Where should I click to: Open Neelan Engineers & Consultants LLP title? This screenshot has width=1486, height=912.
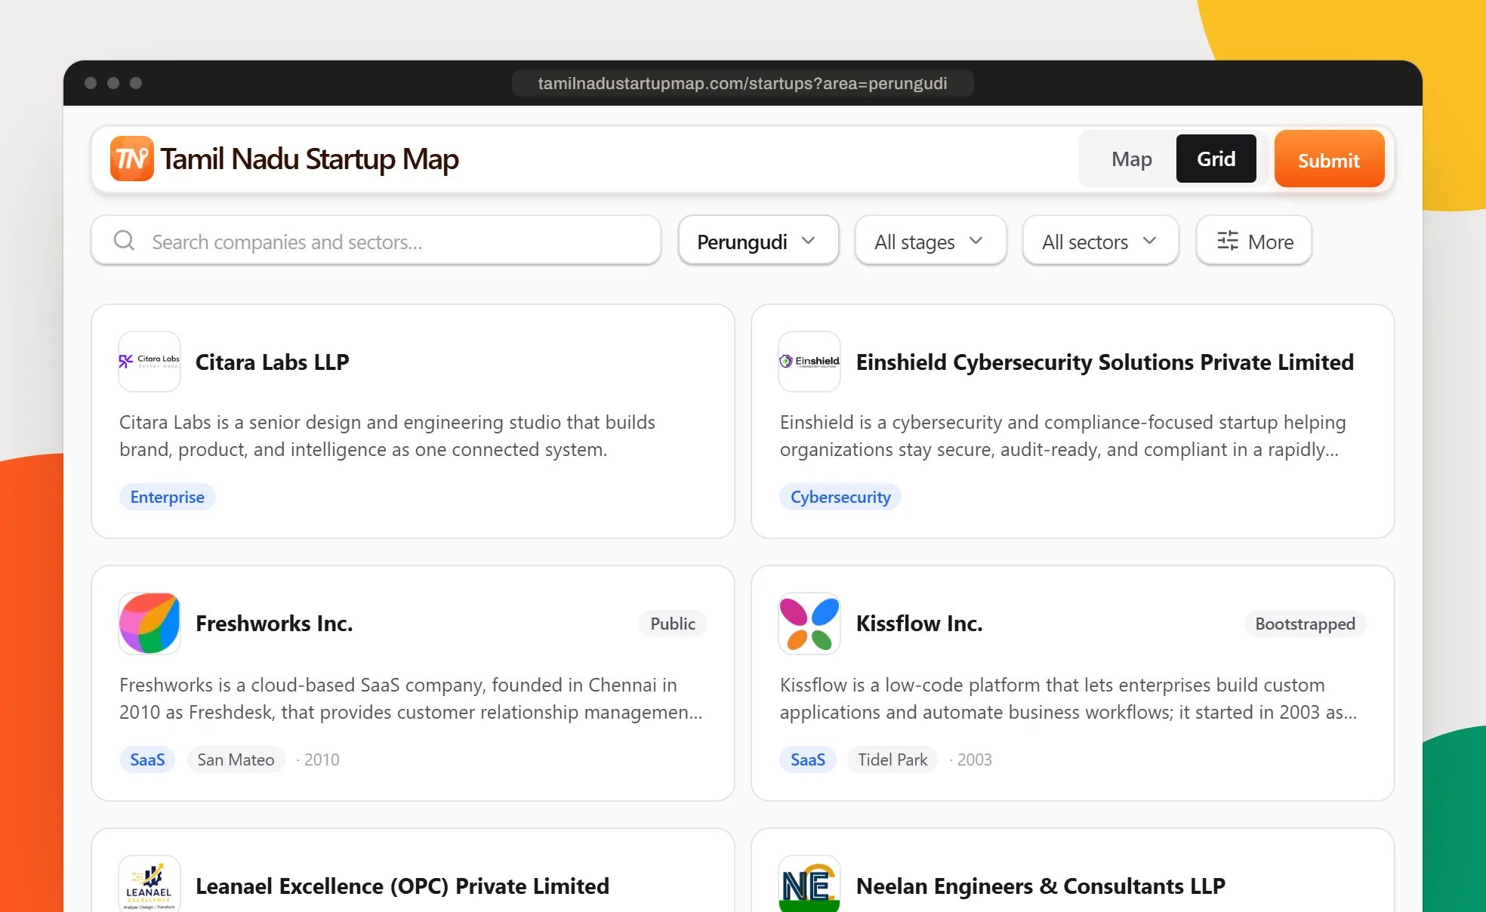[1041, 886]
